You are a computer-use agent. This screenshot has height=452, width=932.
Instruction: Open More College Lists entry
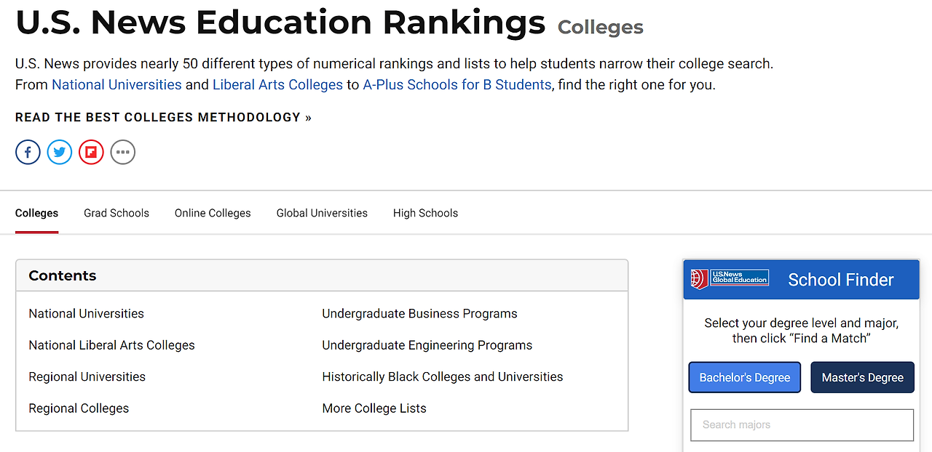coord(374,408)
